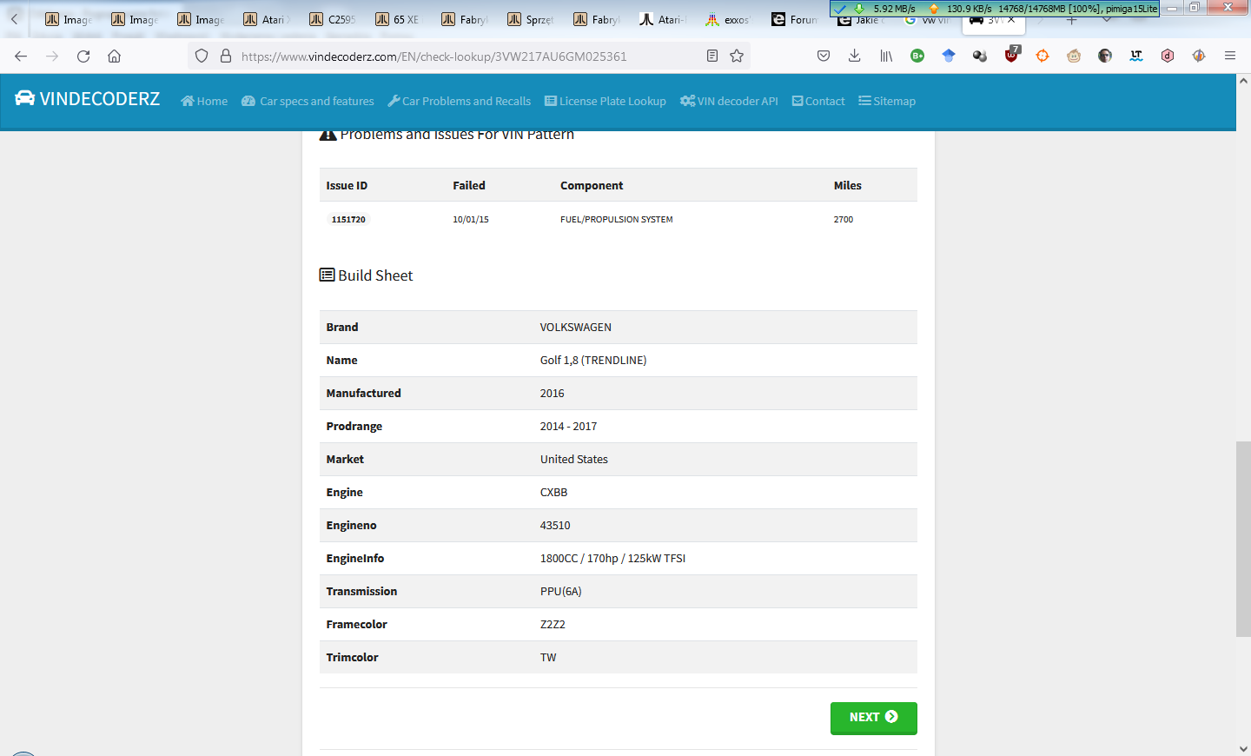The width and height of the screenshot is (1251, 756).
Task: Open Car Problems and Recalls page
Action: coord(460,102)
